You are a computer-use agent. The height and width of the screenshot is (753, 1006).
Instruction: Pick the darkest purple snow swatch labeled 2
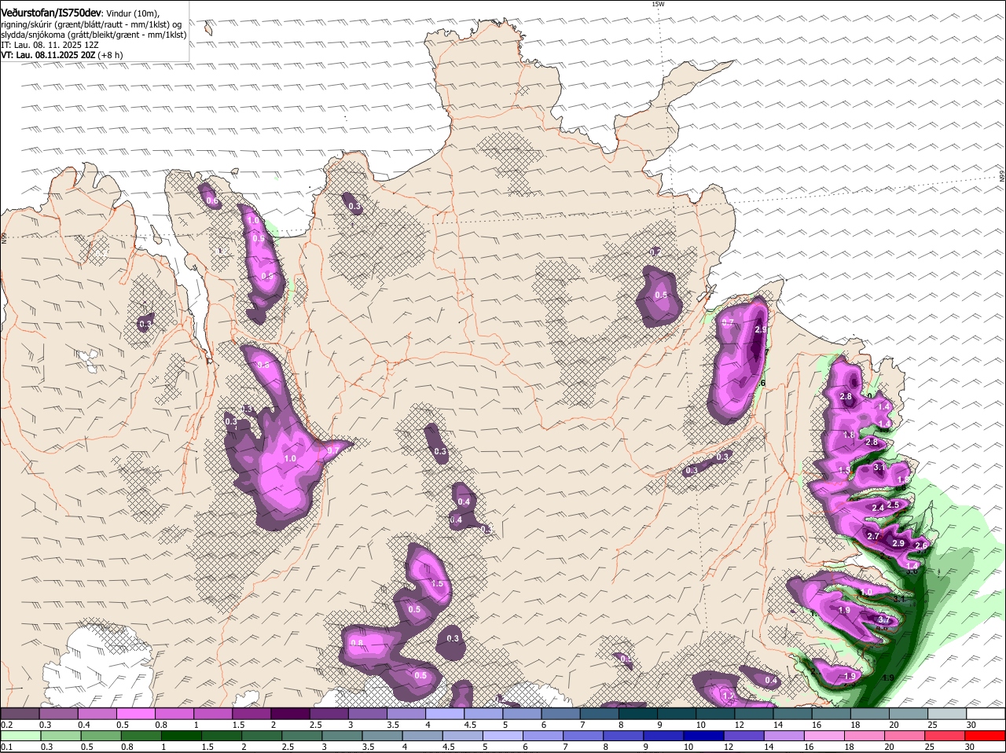coord(290,714)
